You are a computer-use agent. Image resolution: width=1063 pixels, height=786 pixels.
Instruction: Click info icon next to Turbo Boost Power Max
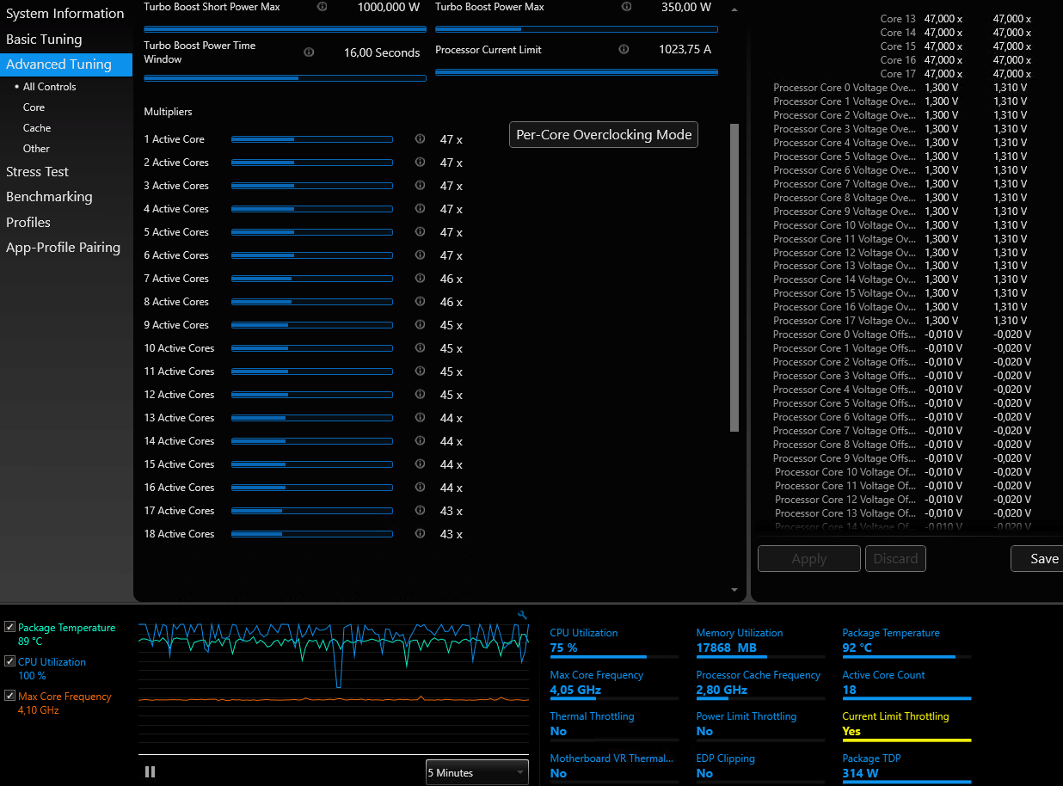[x=626, y=6]
